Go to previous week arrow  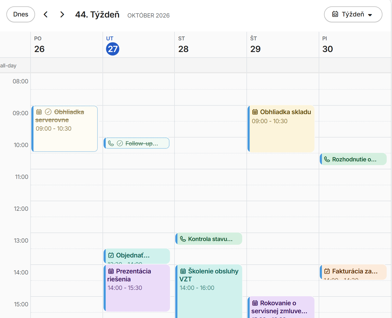coord(46,14)
